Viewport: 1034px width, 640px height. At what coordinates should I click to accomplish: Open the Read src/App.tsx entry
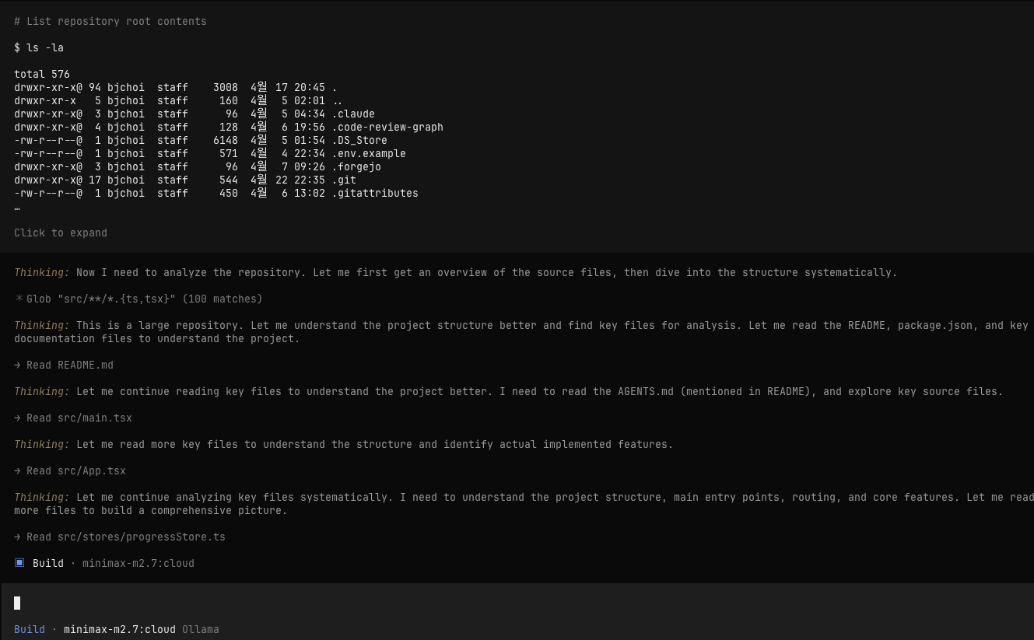70,470
